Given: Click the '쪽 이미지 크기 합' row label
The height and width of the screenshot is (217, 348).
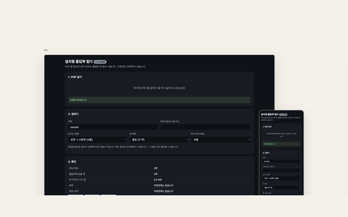Looking at the screenshot, I should coord(77,180).
